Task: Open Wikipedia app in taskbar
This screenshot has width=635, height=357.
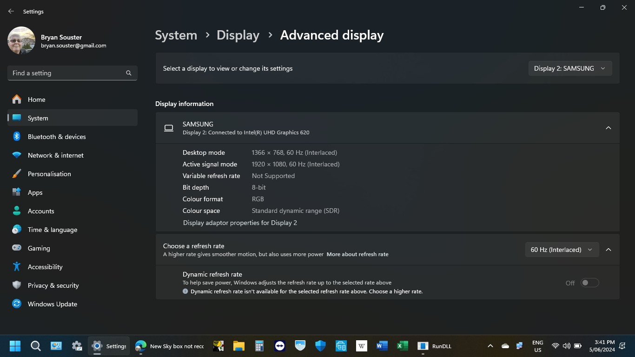Action: 362,346
